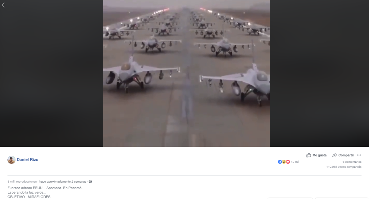369x199 pixels.
Task: Go back using the top-left arrow
Action: click(x=3, y=5)
